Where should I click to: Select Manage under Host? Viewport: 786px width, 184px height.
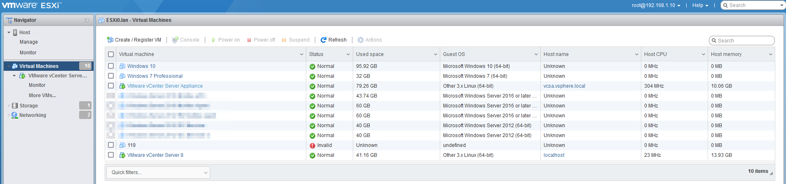(29, 42)
